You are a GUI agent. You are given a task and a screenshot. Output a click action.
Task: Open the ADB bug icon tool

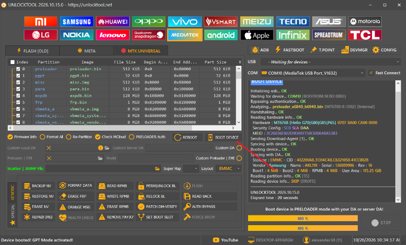point(260,50)
